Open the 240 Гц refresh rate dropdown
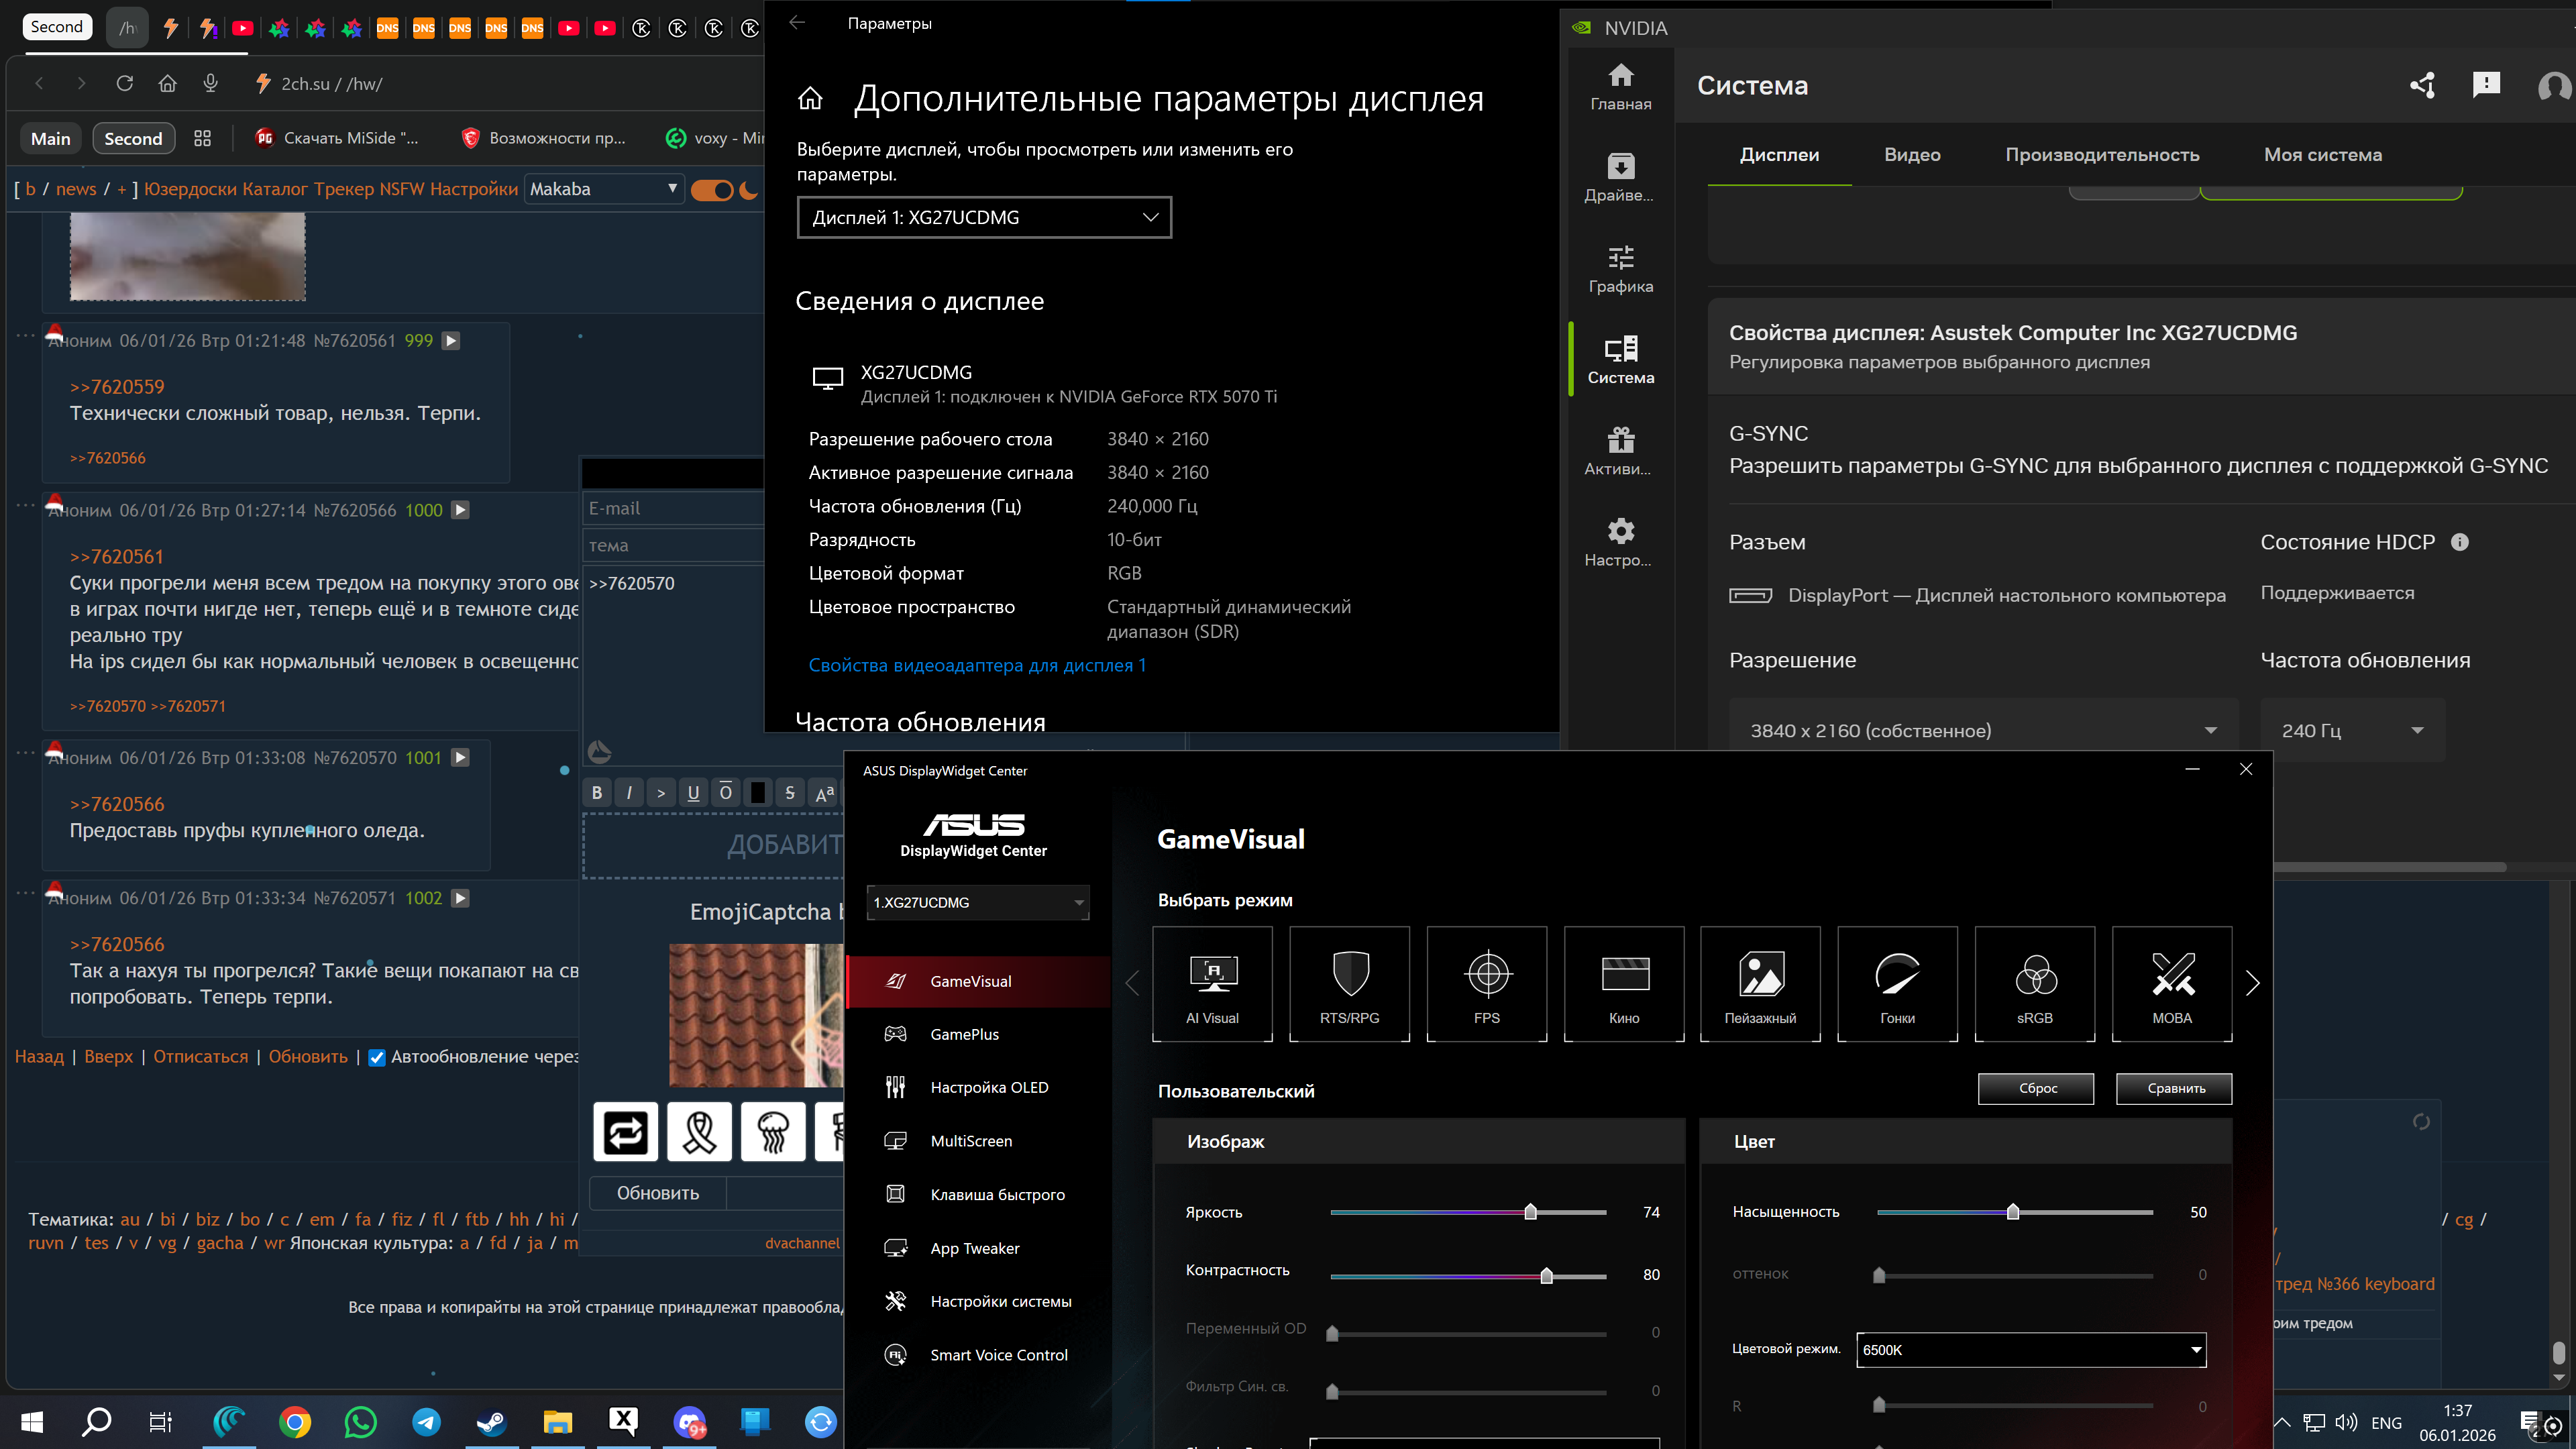 [x=2351, y=731]
